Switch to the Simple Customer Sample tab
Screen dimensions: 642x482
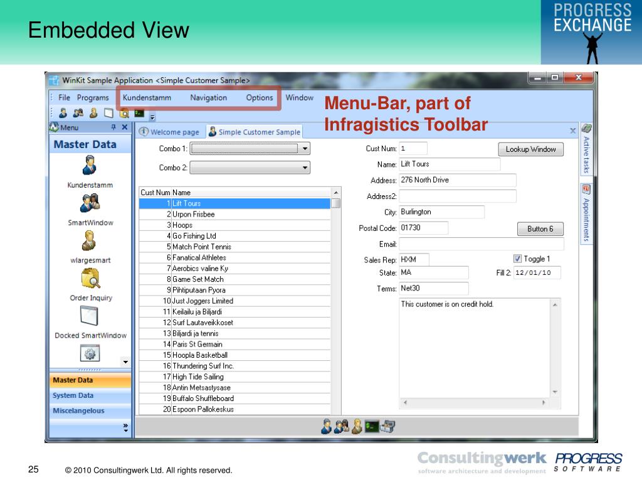pos(255,132)
